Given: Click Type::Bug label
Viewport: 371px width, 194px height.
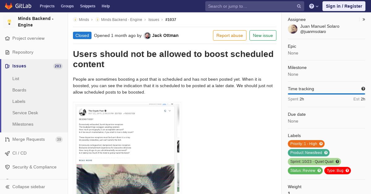Looking at the screenshot, I should pyautogui.click(x=335, y=171).
